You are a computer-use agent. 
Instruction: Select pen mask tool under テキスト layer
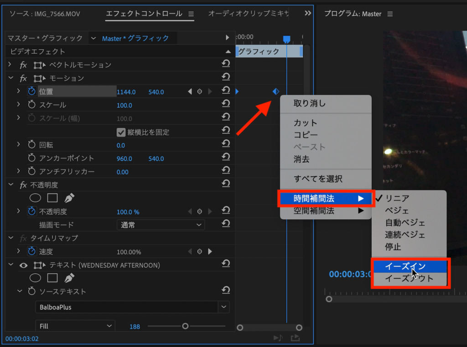(x=69, y=278)
